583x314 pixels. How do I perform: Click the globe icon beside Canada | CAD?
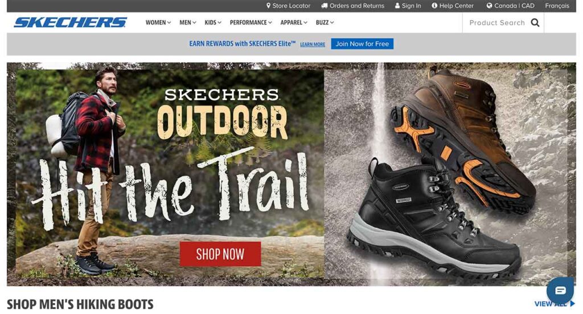click(x=489, y=6)
